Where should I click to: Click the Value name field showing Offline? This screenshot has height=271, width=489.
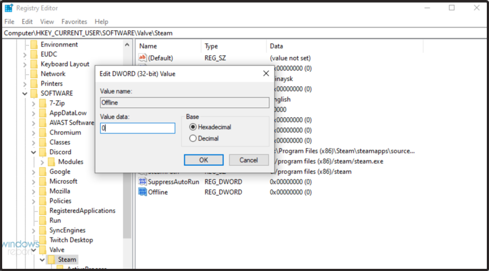point(185,102)
